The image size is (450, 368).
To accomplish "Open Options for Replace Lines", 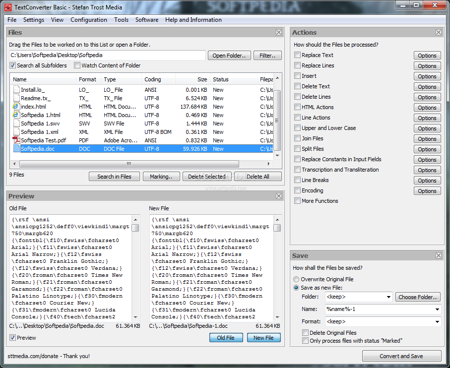I will [427, 65].
